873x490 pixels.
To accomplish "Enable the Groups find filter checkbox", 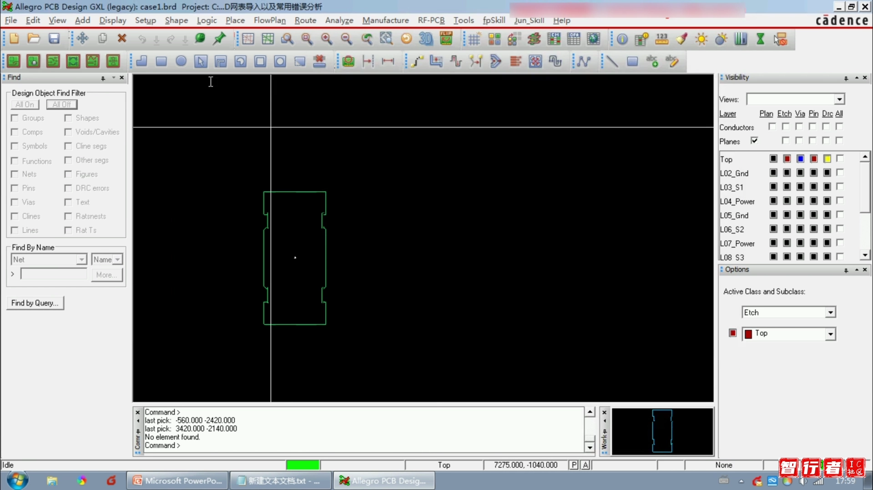I will pyautogui.click(x=15, y=118).
